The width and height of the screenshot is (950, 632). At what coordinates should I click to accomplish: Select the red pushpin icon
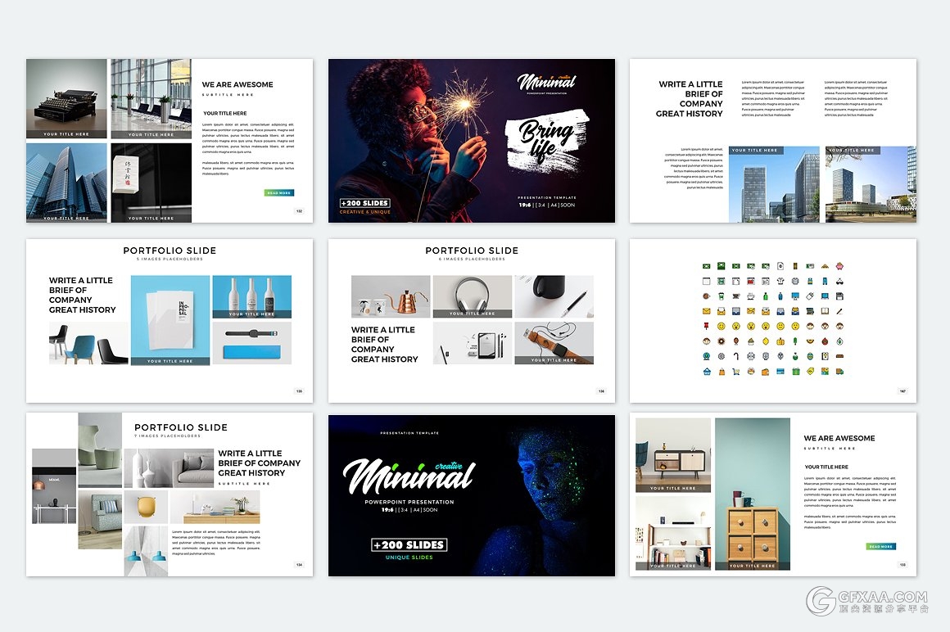[x=706, y=326]
